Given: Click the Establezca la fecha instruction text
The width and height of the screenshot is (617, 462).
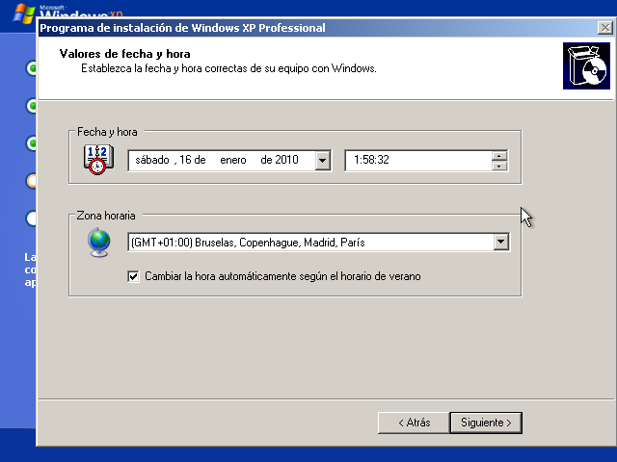Looking at the screenshot, I should click(228, 68).
